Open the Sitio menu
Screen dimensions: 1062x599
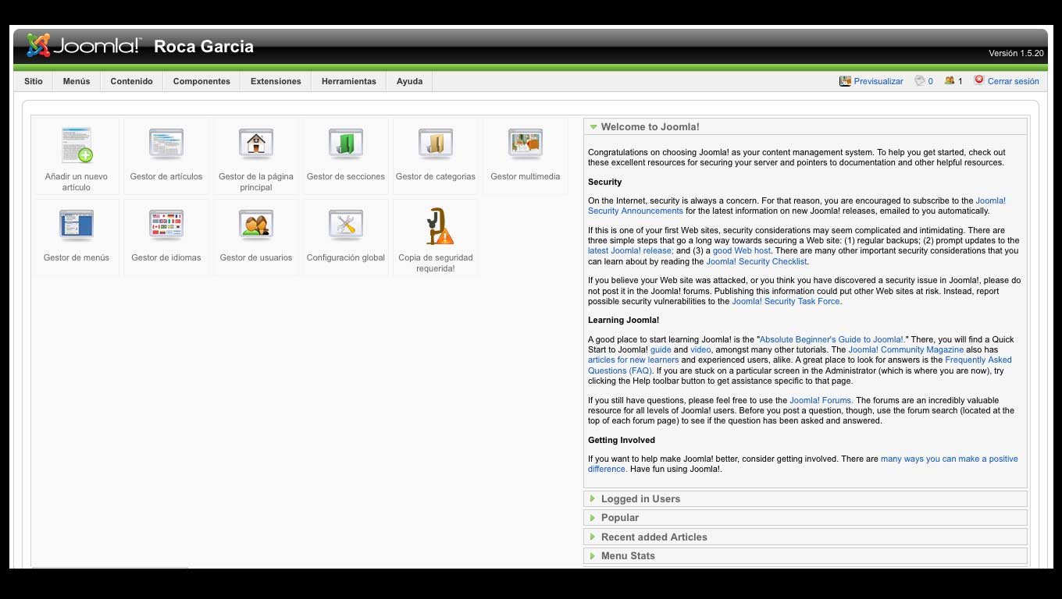click(x=34, y=81)
